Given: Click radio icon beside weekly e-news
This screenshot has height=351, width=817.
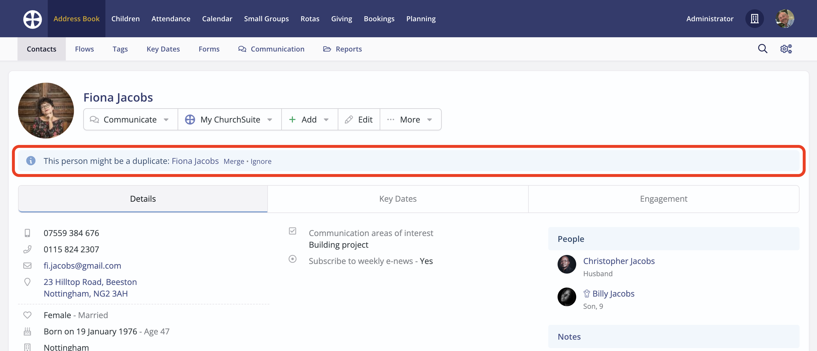Looking at the screenshot, I should tap(292, 259).
